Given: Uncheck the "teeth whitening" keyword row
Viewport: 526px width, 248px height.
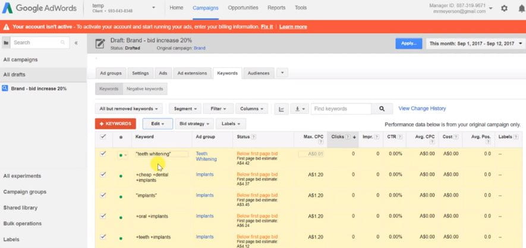Looking at the screenshot, I should pos(103,154).
